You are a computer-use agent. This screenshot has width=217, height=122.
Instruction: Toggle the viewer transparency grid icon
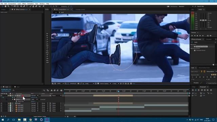coord(98,84)
